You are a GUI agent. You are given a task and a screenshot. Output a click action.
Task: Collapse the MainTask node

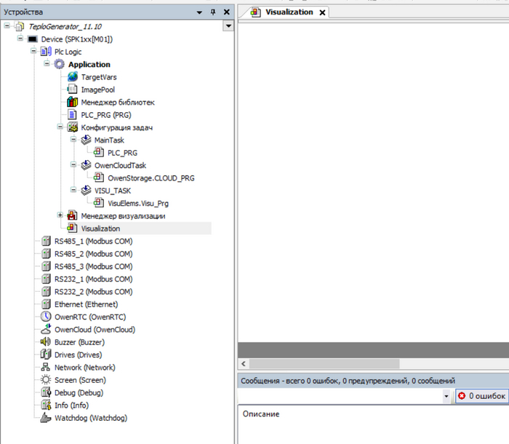coord(73,140)
